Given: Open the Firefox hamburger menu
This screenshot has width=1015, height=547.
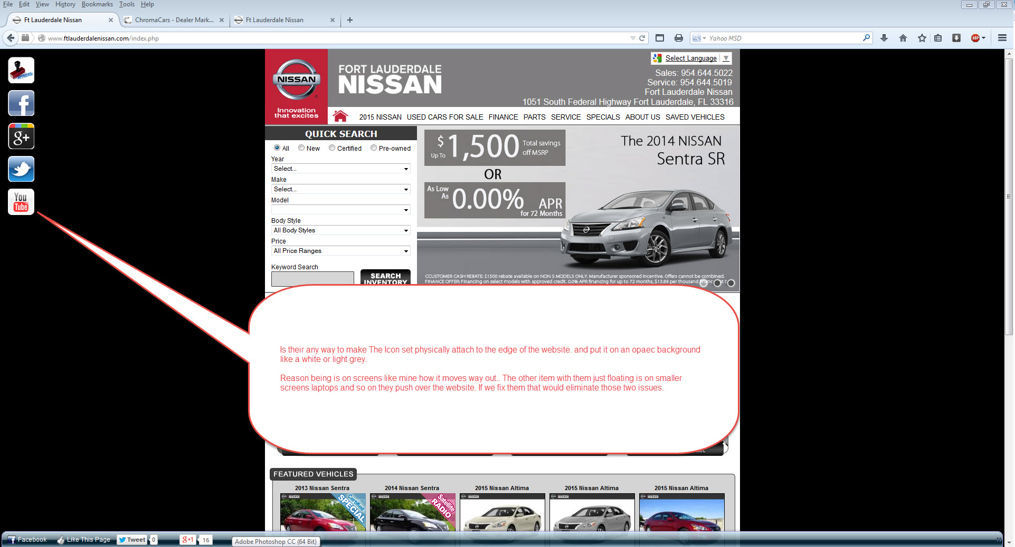Looking at the screenshot, I should coord(1002,38).
